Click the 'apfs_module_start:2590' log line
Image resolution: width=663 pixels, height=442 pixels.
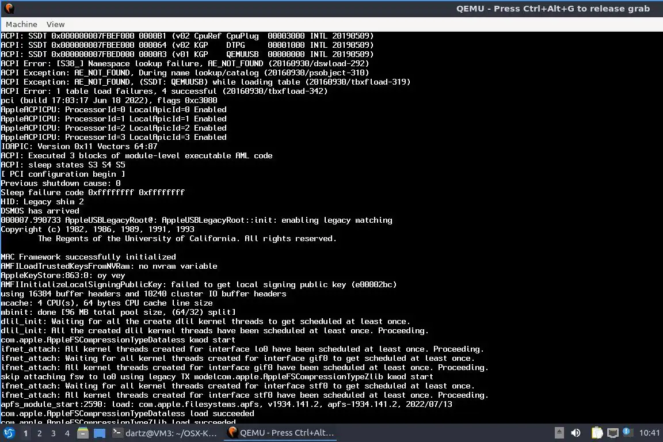226,404
